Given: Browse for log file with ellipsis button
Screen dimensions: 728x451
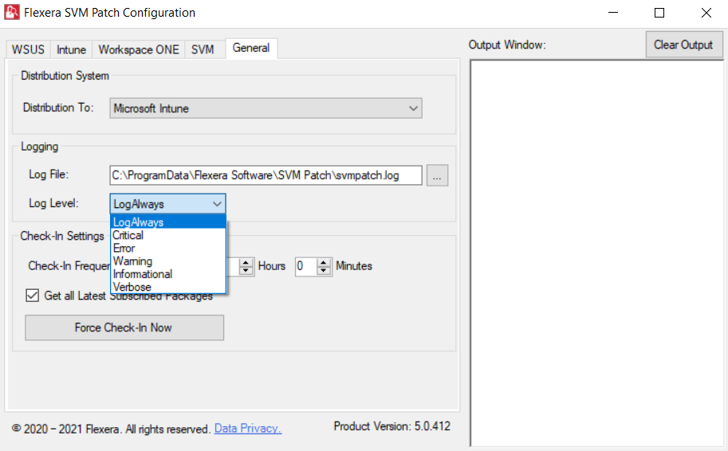Looking at the screenshot, I should [437, 175].
